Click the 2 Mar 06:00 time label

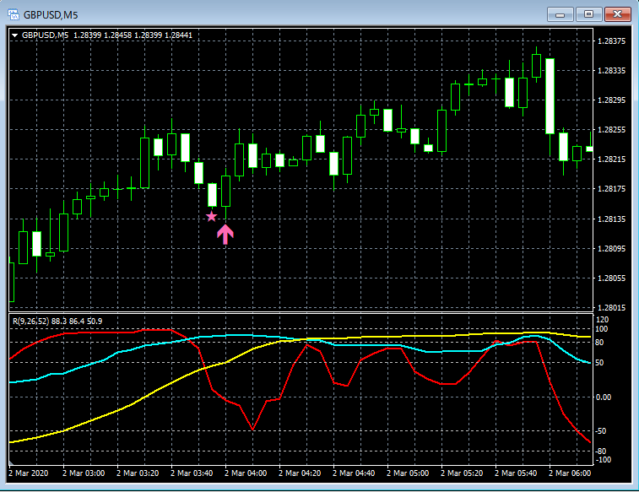pyautogui.click(x=571, y=474)
